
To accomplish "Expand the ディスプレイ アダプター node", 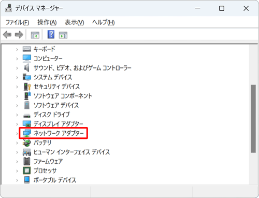I will [17, 124].
